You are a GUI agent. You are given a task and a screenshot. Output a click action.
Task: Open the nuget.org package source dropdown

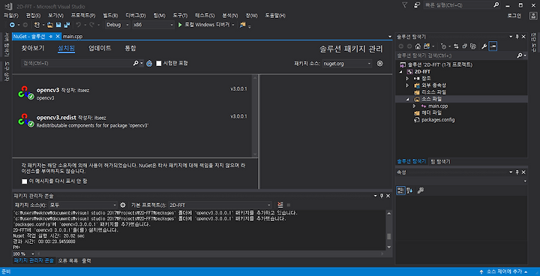coord(346,64)
